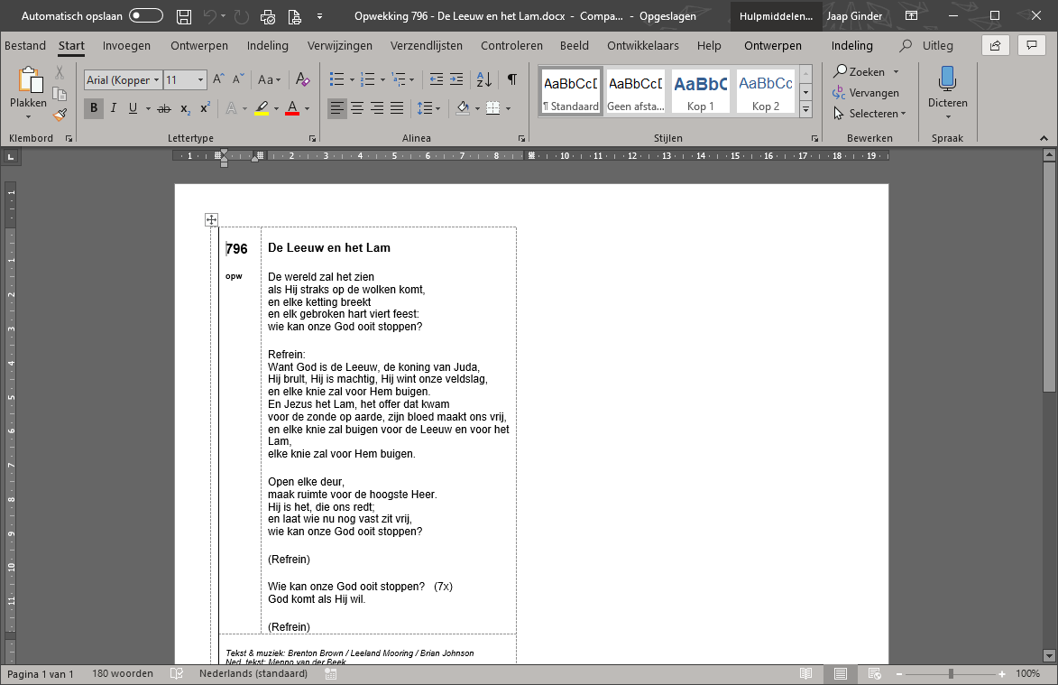The image size is (1058, 685).
Task: Toggle italic formatting
Action: click(x=114, y=108)
